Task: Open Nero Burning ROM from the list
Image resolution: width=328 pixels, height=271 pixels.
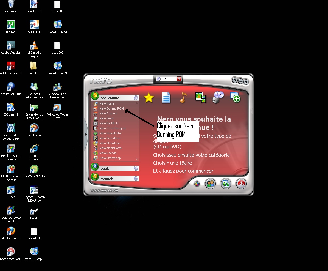Action: pos(111,108)
